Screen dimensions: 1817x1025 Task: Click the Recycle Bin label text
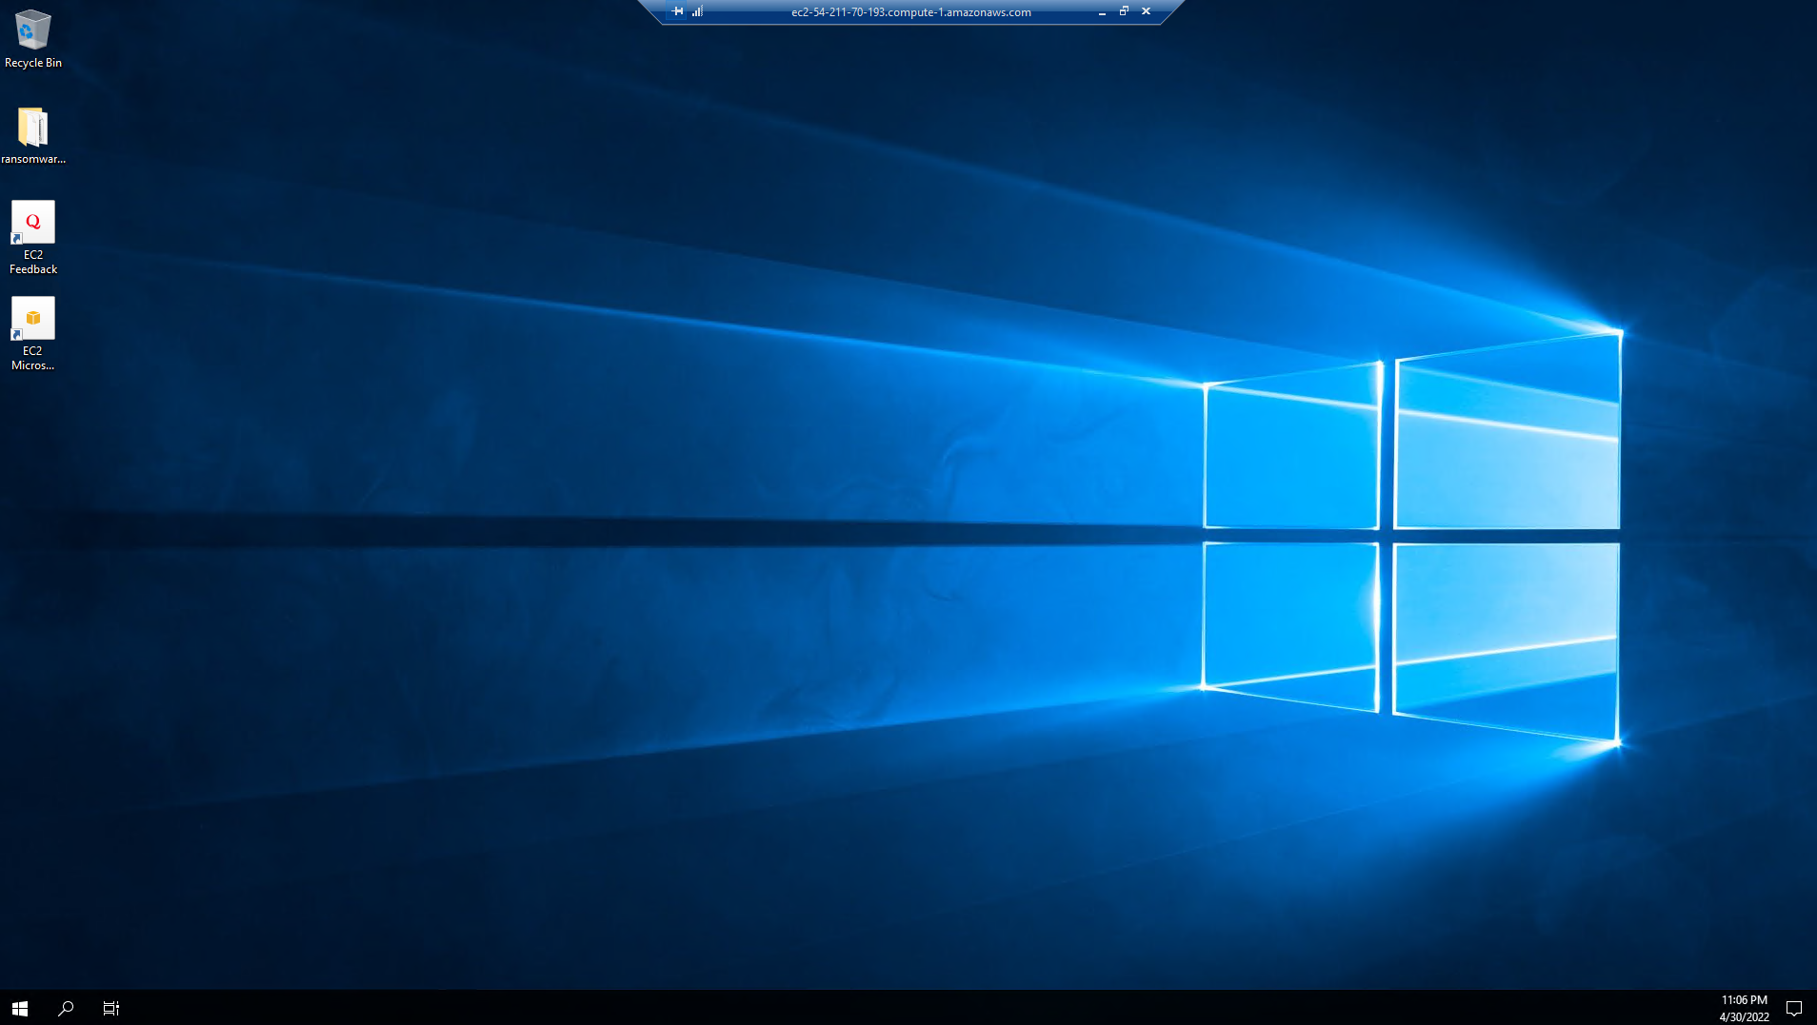tap(33, 63)
